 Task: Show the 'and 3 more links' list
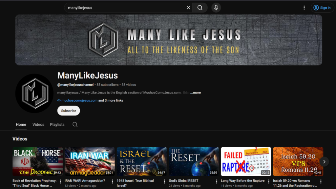111,100
